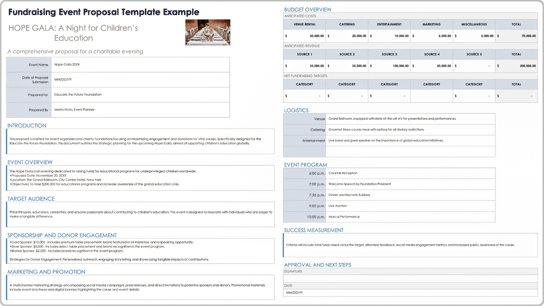Click the page title 'Fundraising Event Proposal Template Example'
This screenshot has height=306, width=544.
(x=104, y=12)
